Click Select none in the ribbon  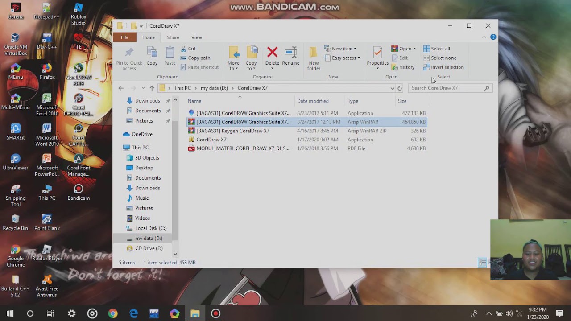tap(439, 58)
